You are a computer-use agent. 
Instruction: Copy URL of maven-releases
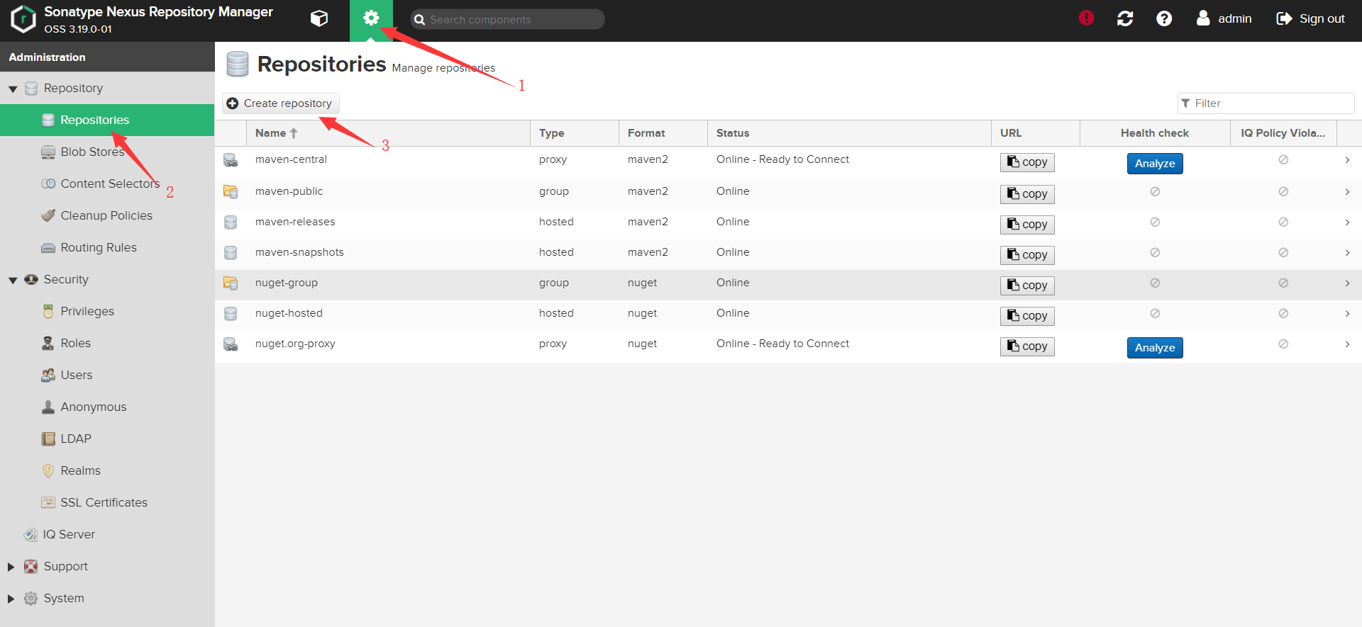coord(1027,225)
